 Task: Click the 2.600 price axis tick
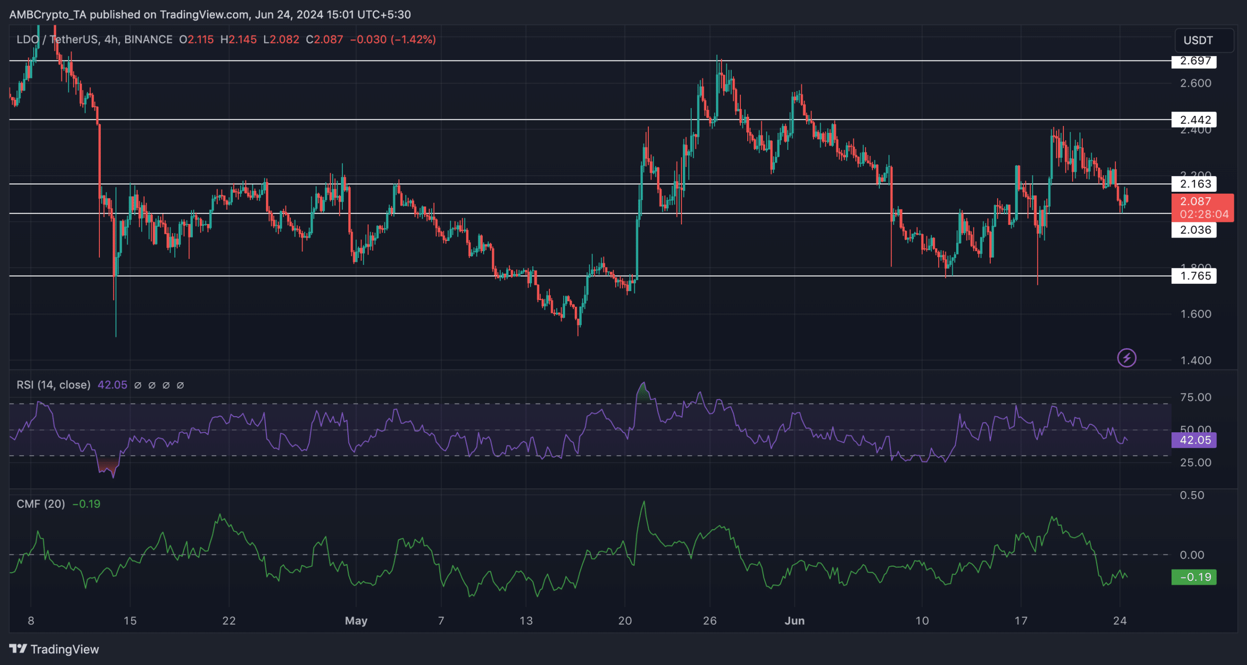click(1196, 83)
